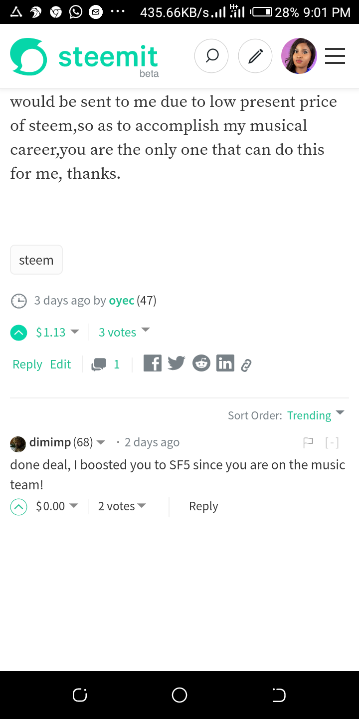Share the post on Twitter
The width and height of the screenshot is (359, 719).
[176, 363]
